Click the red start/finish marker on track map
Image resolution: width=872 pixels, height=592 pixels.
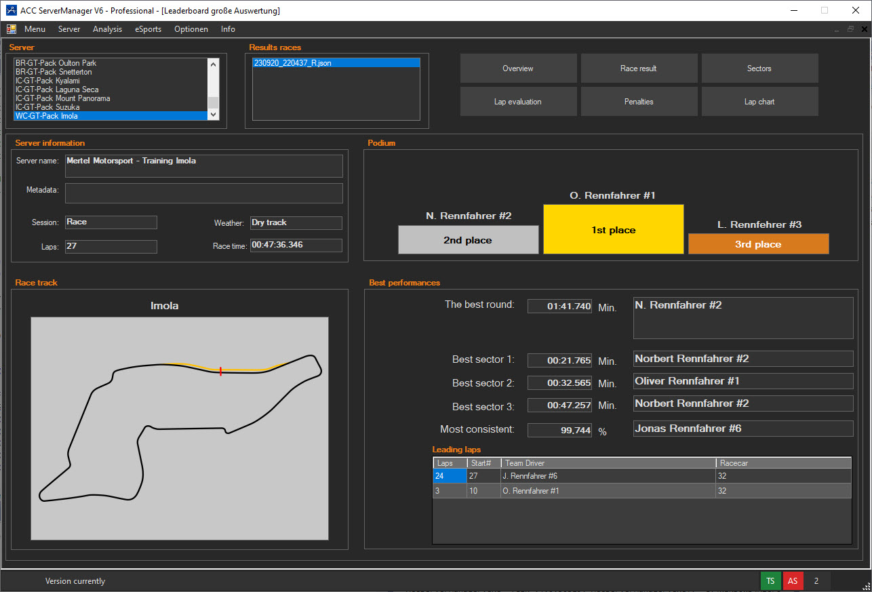(220, 370)
